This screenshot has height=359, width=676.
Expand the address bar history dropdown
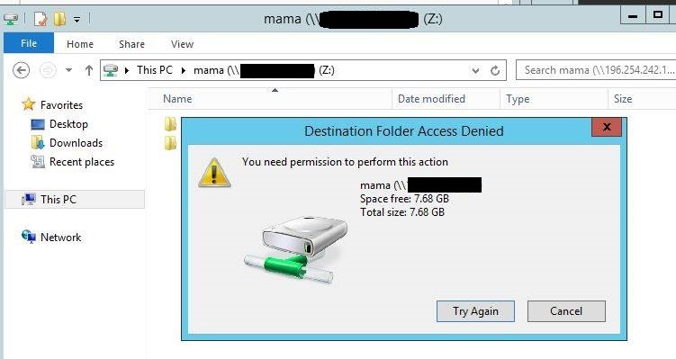point(475,70)
